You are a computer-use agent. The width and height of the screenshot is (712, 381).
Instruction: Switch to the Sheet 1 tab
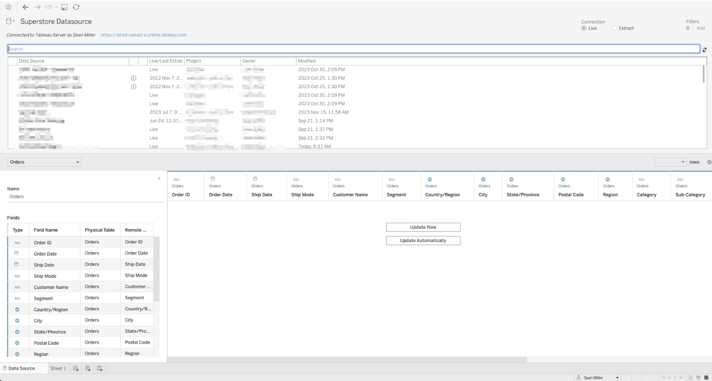58,368
